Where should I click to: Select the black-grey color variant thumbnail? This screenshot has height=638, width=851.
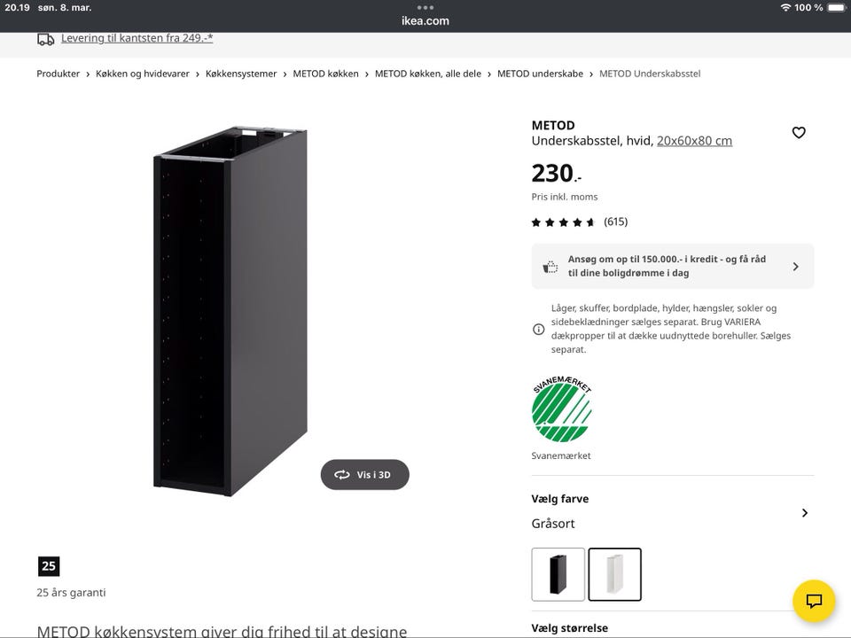558,574
